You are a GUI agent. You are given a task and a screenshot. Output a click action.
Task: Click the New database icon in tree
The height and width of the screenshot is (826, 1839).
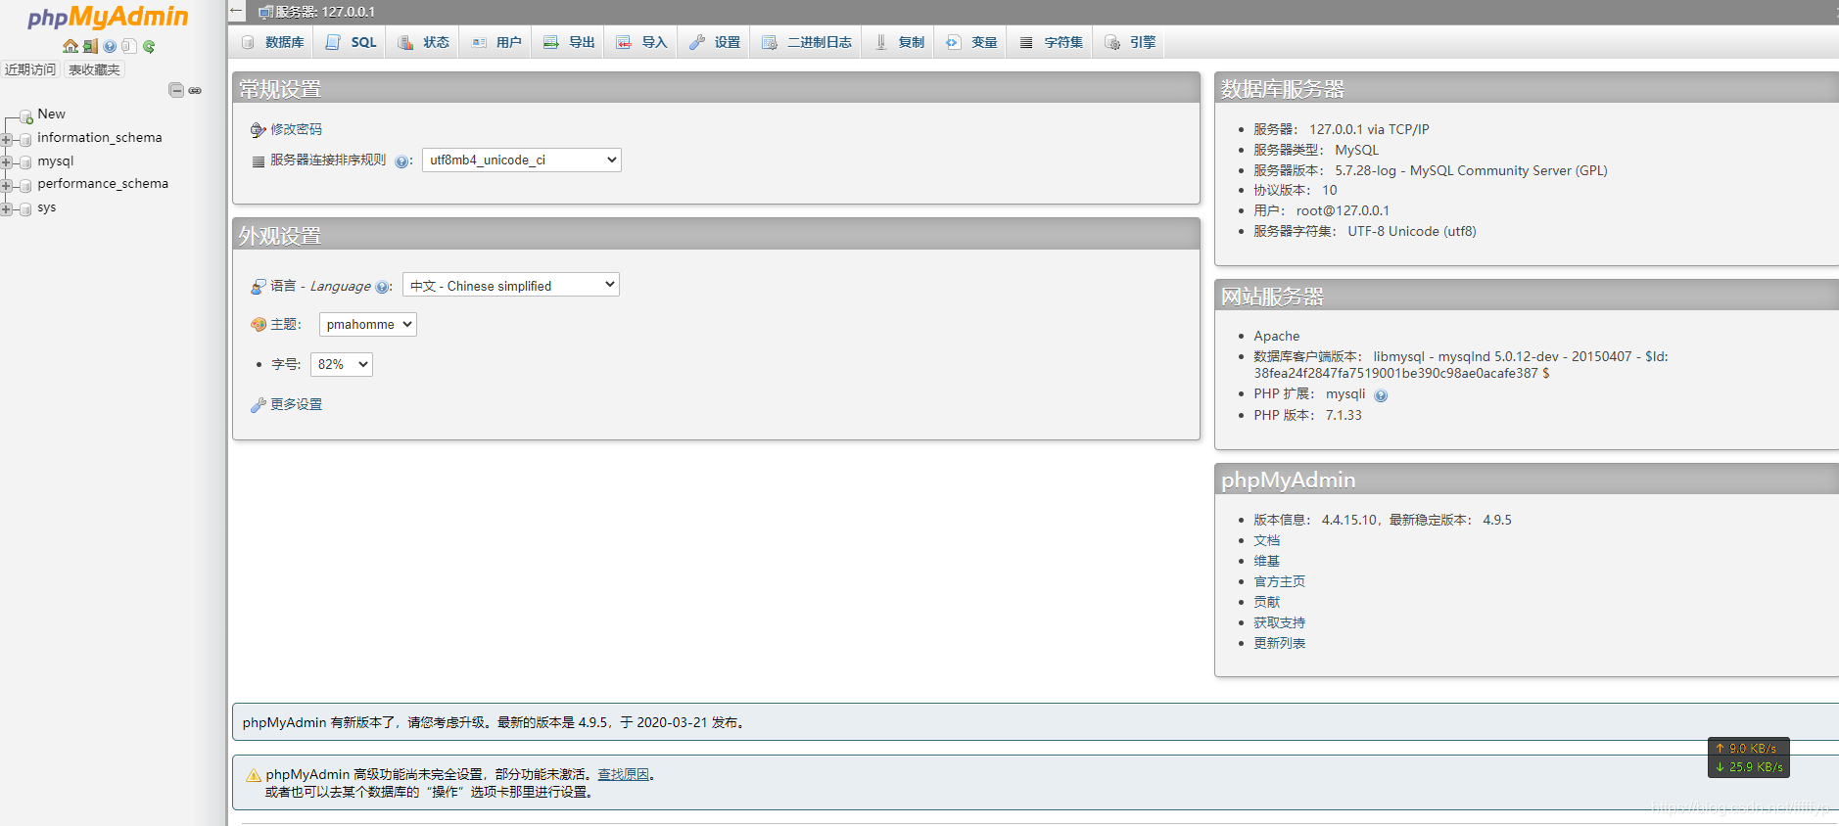pos(26,116)
